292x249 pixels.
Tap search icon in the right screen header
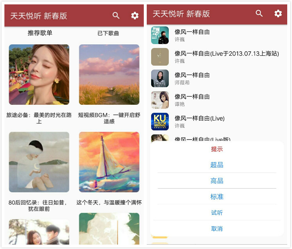pos(259,14)
